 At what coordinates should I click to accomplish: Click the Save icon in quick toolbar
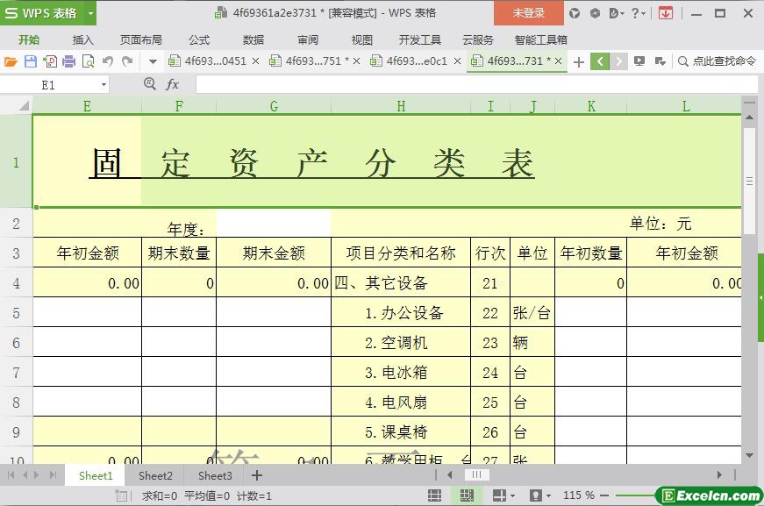(x=31, y=61)
